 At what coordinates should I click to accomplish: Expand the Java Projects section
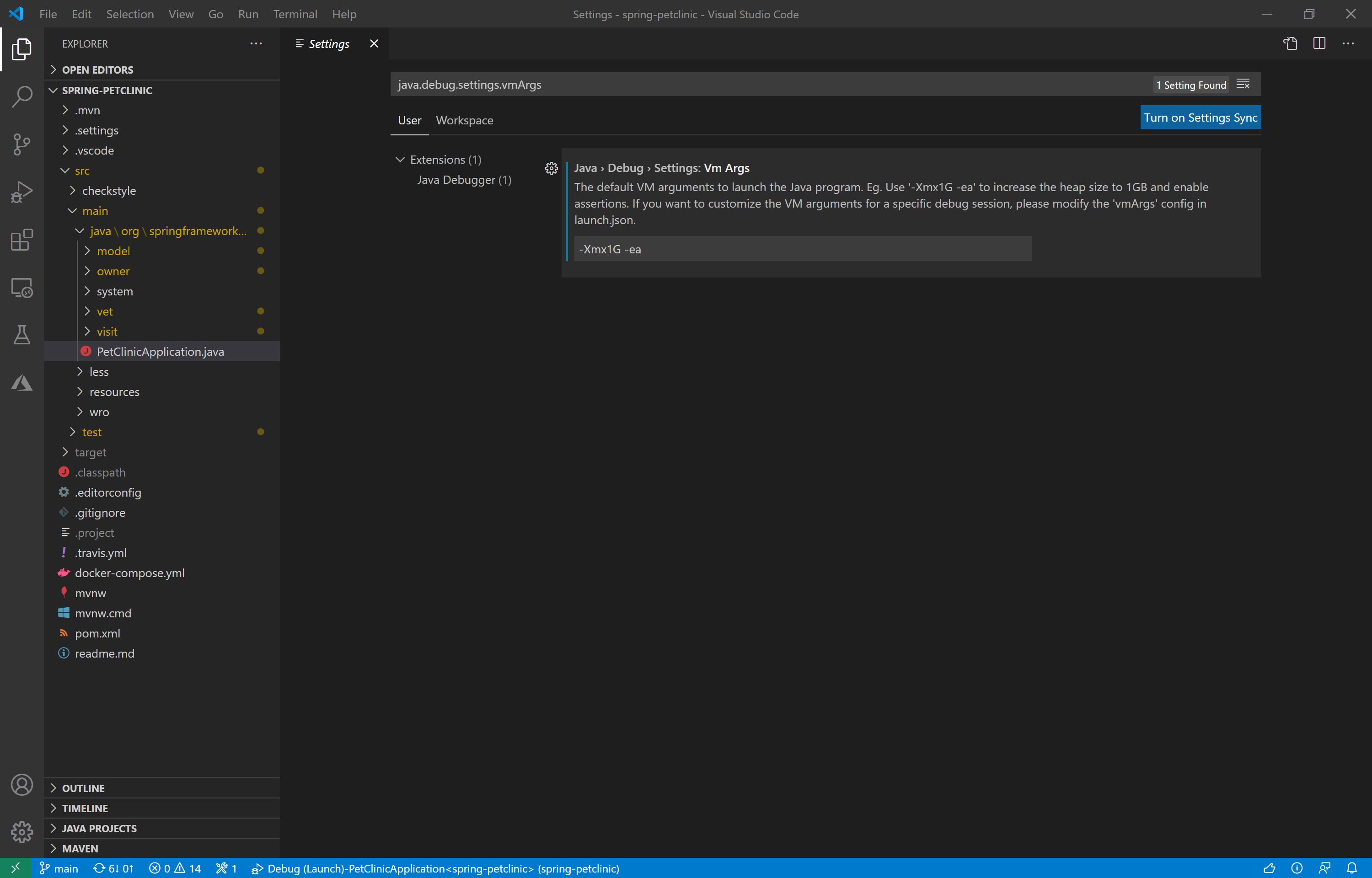tap(162, 828)
